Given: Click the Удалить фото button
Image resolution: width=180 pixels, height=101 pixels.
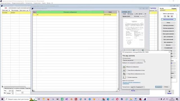Looking at the screenshot, I should click(126, 16).
